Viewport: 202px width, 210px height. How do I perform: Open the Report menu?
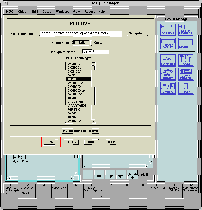89,12
